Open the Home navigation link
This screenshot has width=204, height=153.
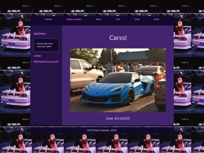point(48,19)
